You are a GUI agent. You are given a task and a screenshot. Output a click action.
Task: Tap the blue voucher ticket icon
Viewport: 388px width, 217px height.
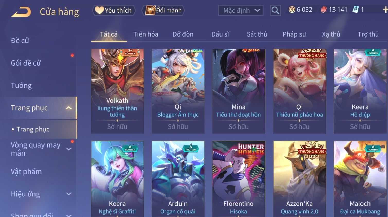(356, 10)
